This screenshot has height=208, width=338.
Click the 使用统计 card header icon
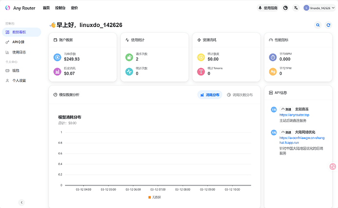tap(127, 40)
